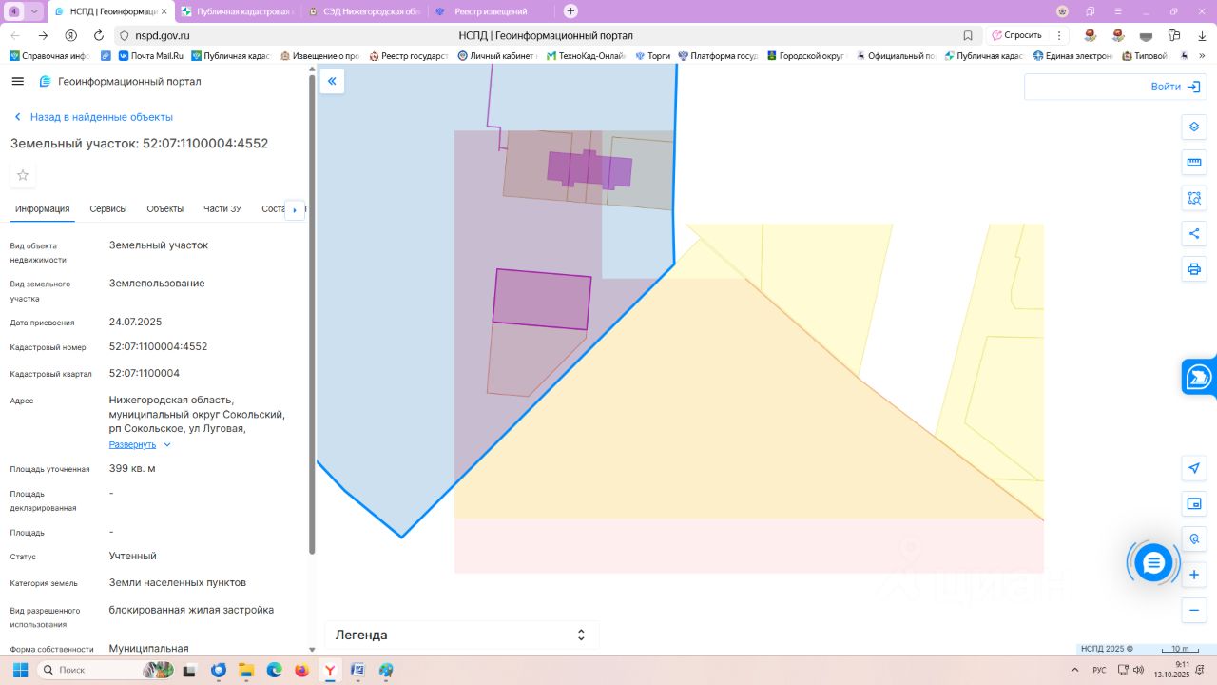1217x685 pixels.
Task: Expand the full address with the chevron
Action: pyautogui.click(x=167, y=444)
